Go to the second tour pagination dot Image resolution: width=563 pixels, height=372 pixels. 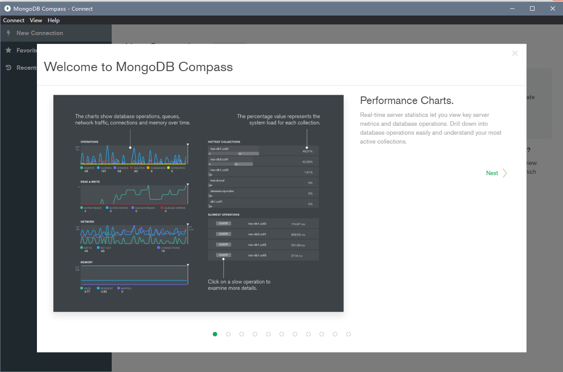point(228,334)
